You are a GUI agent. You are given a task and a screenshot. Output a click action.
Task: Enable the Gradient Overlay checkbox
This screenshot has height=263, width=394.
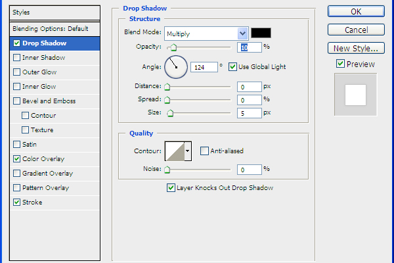coord(16,174)
